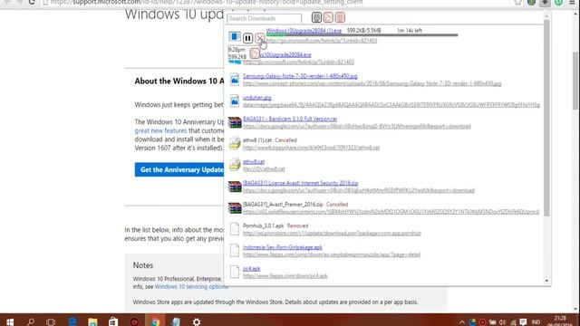
Task: Open downloads folder icon beside the search box
Action: click(x=328, y=17)
